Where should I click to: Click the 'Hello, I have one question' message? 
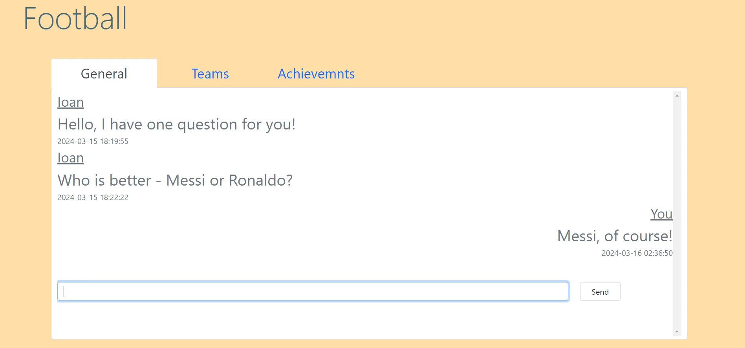tap(176, 124)
